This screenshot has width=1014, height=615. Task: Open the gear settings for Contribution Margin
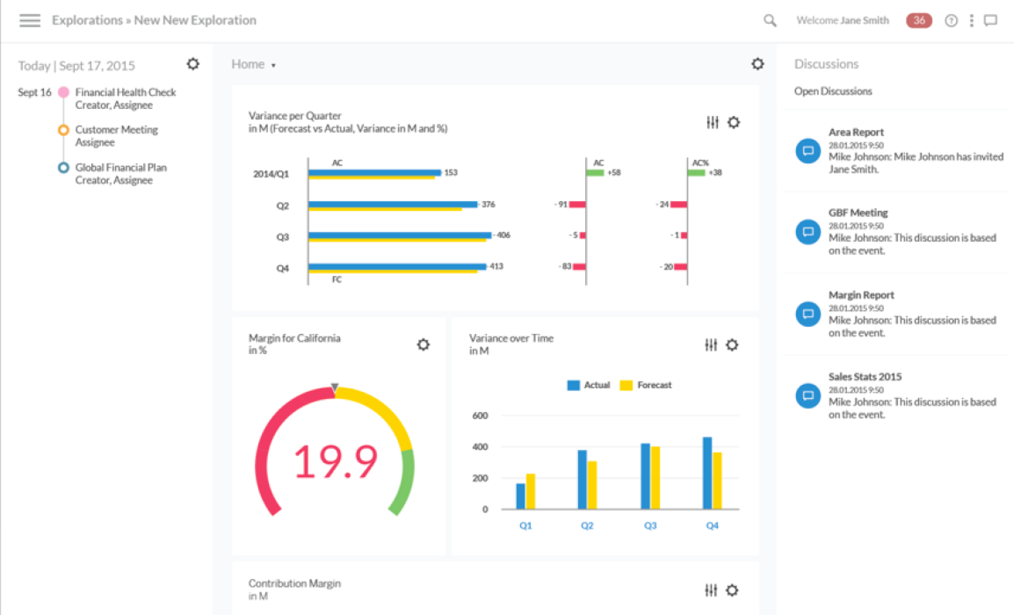point(733,590)
